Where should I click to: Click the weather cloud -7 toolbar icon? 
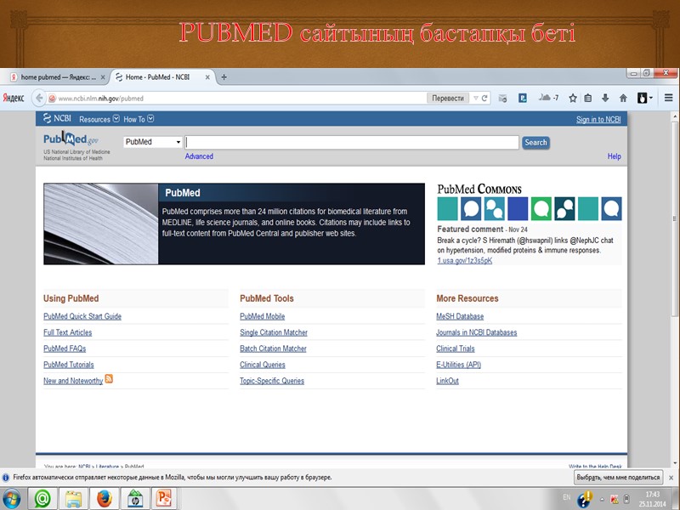tap(548, 98)
